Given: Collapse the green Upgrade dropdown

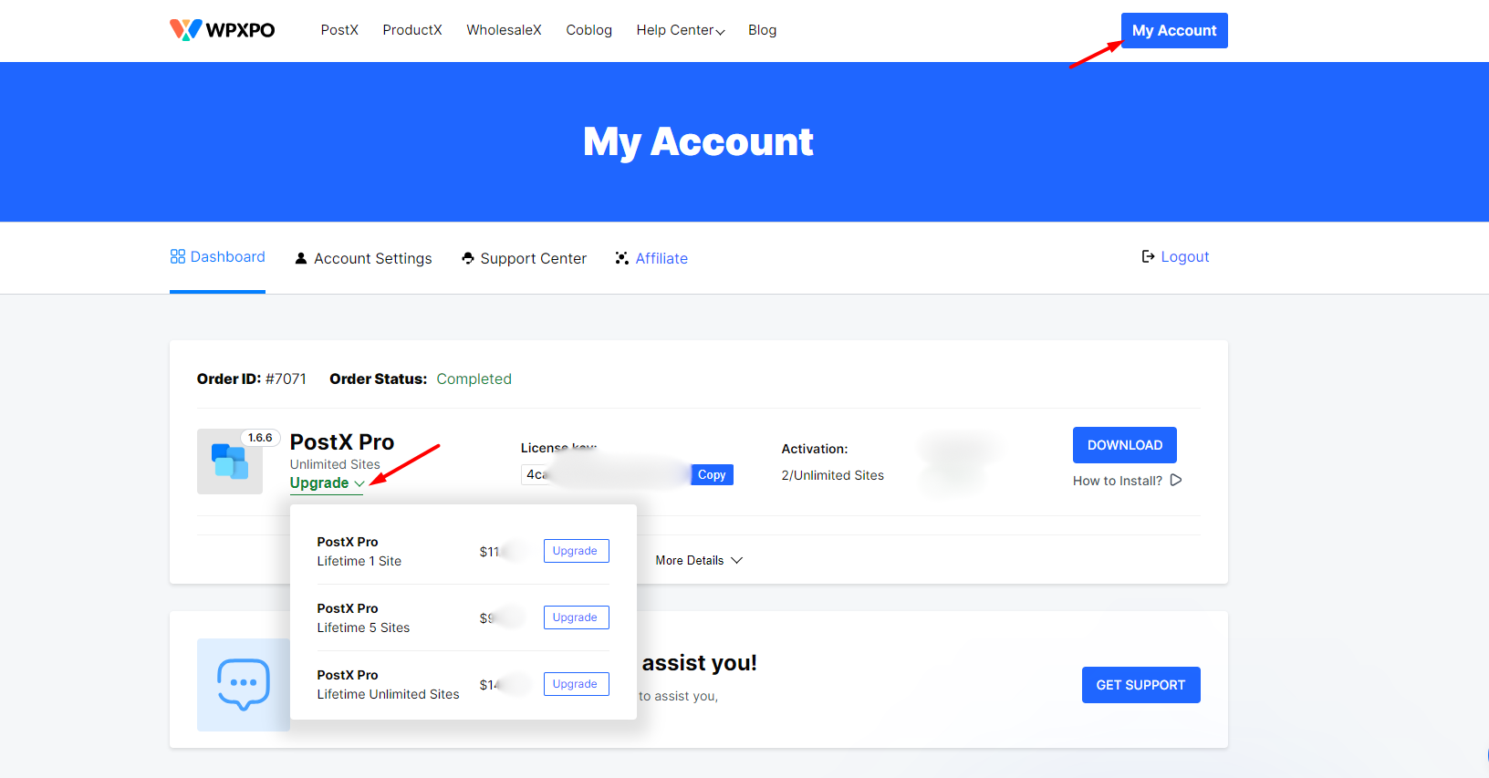Looking at the screenshot, I should (327, 483).
